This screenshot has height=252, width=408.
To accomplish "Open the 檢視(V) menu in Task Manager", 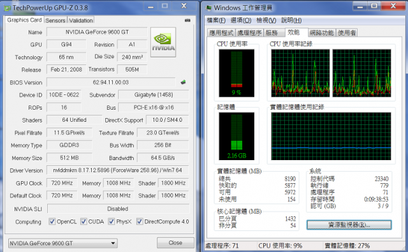I will click(266, 20).
